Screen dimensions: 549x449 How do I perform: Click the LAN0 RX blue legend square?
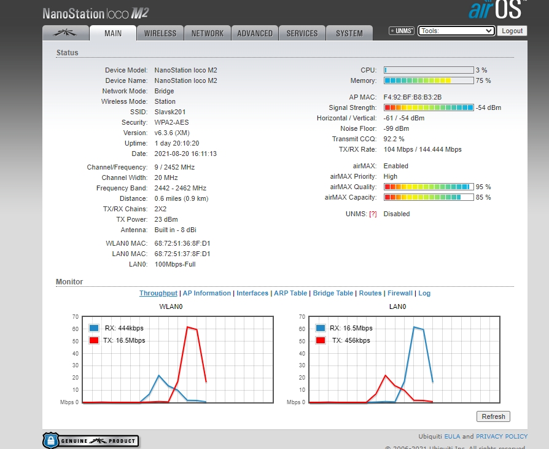tap(321, 328)
